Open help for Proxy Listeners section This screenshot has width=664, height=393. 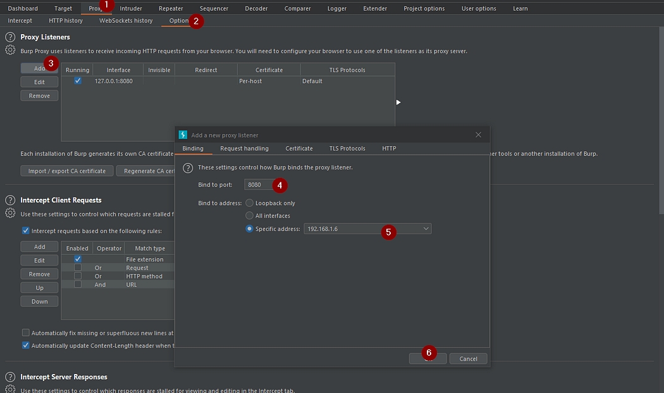point(10,37)
